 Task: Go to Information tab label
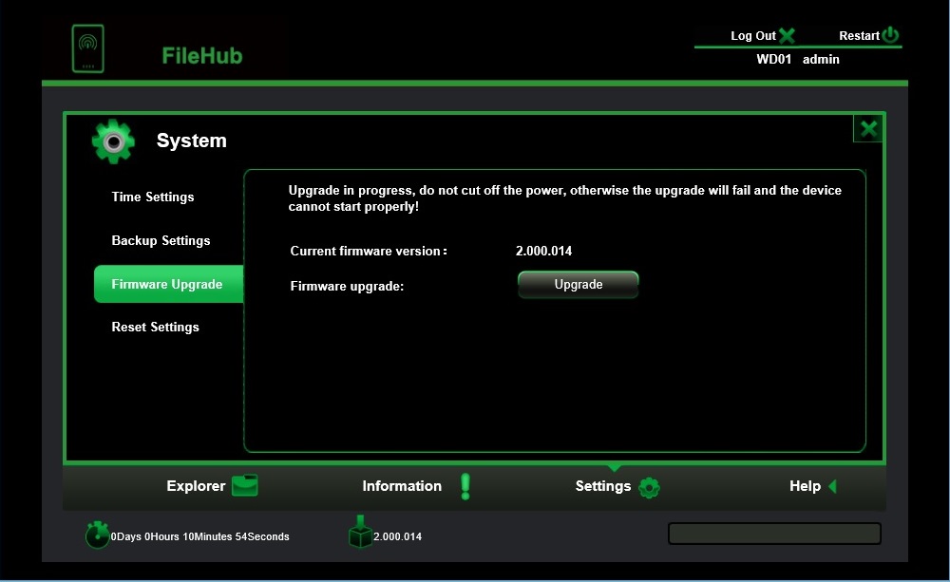(402, 486)
